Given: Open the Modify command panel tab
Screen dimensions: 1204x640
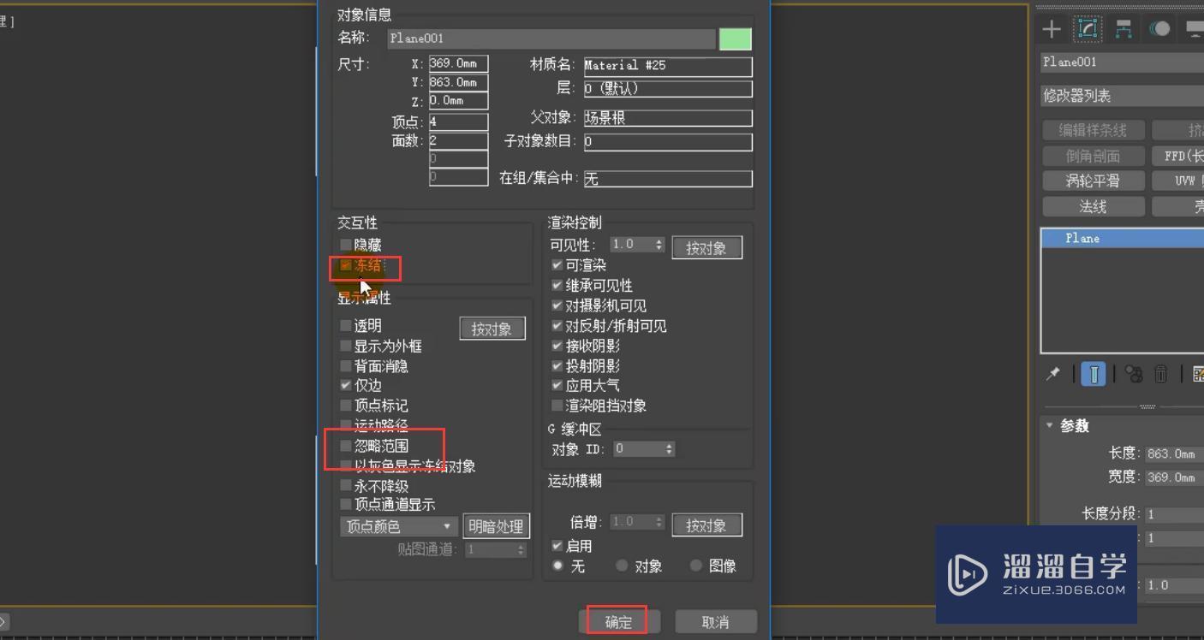Looking at the screenshot, I should [x=1088, y=28].
